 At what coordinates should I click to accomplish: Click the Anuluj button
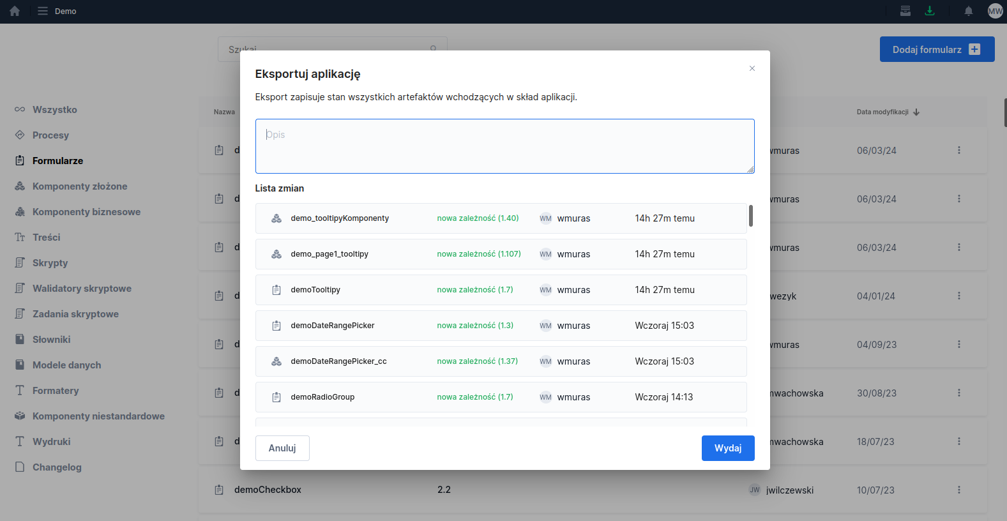tap(282, 448)
